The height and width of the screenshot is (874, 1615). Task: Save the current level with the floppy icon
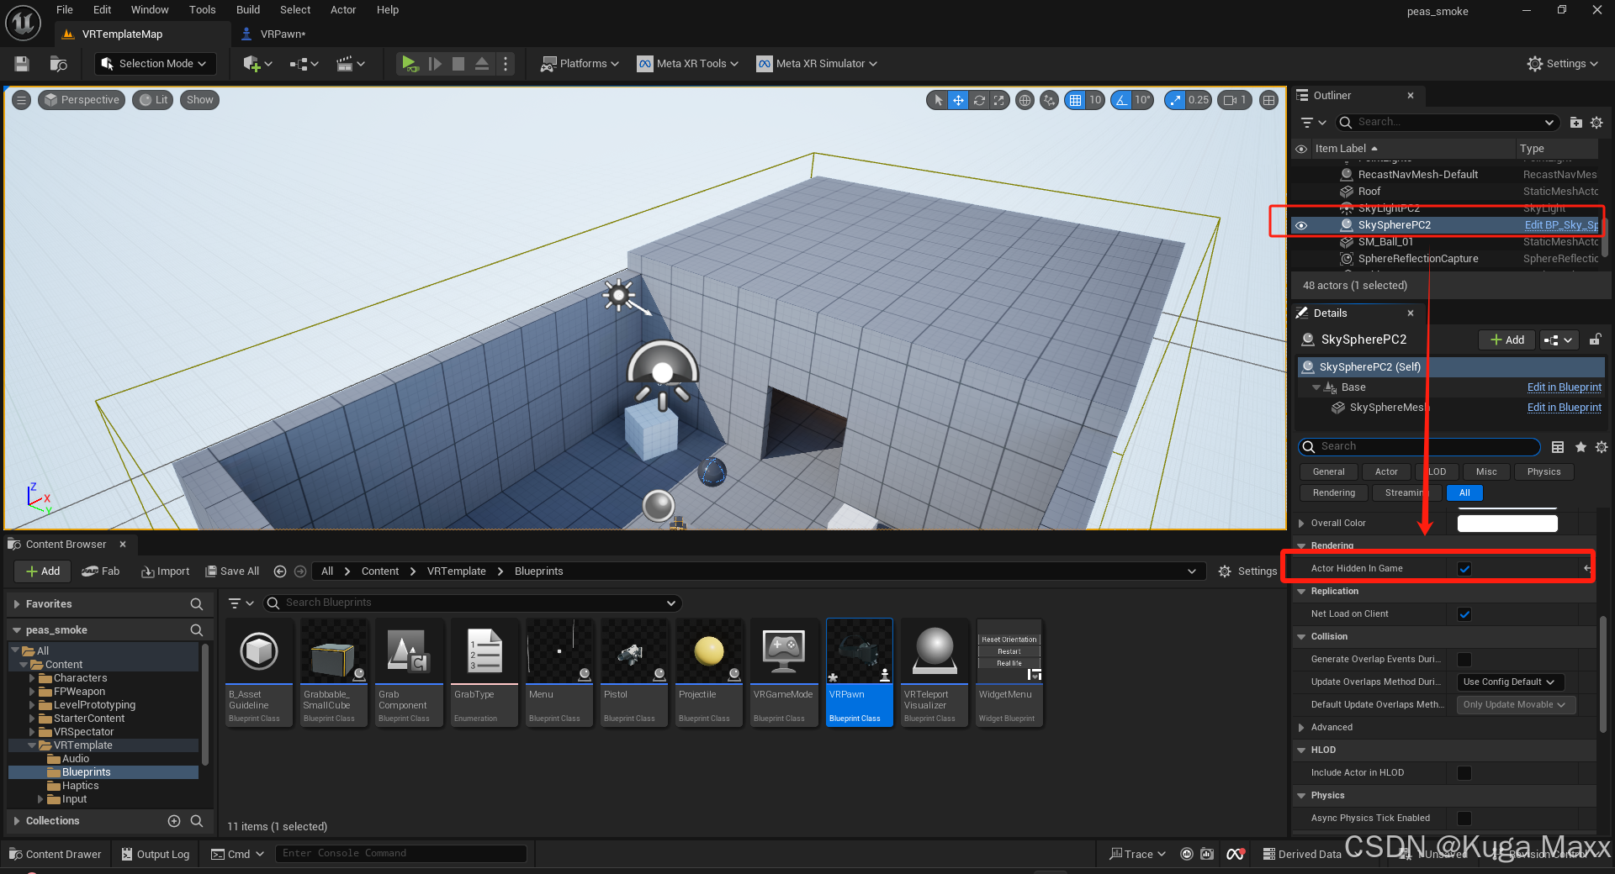(22, 64)
